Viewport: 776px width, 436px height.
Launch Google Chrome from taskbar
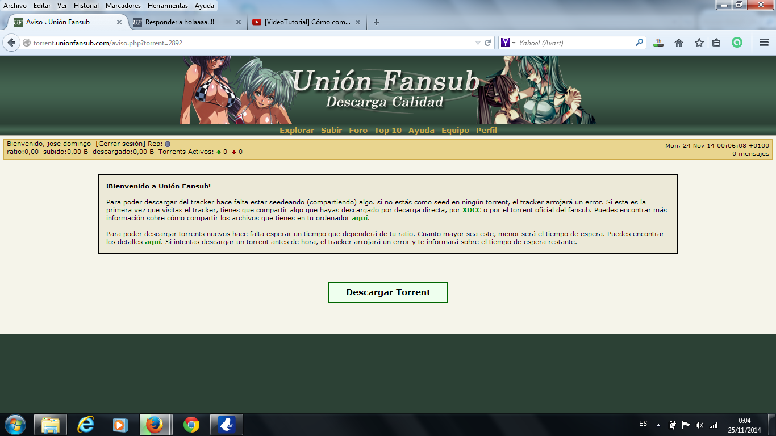click(x=191, y=425)
